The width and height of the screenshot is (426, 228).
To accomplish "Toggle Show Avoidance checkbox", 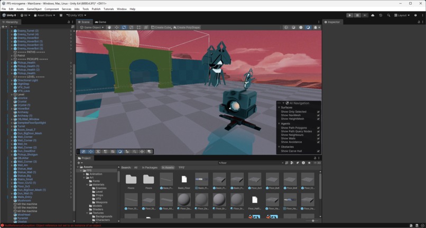I will point(318,142).
